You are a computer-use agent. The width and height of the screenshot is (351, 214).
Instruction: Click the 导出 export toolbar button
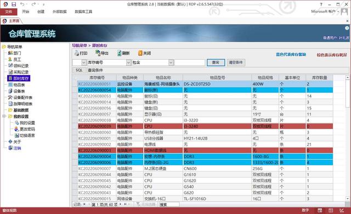[x=102, y=53]
